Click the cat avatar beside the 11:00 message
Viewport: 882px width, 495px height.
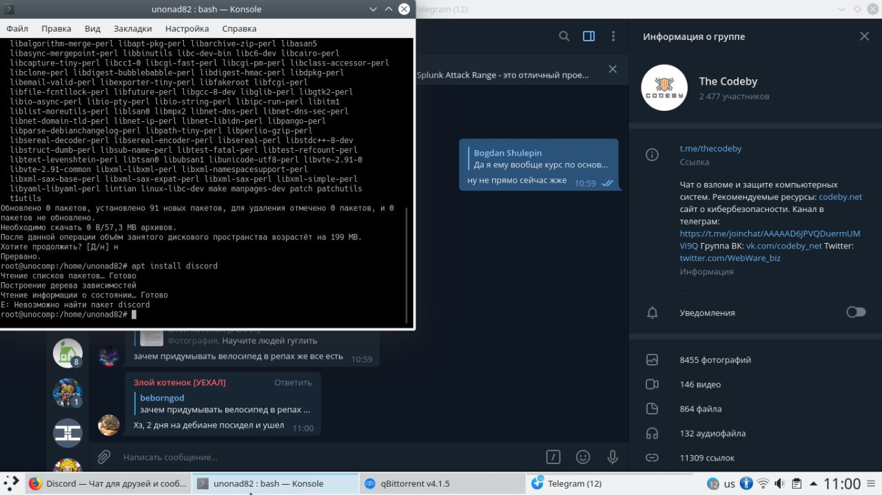(x=109, y=425)
